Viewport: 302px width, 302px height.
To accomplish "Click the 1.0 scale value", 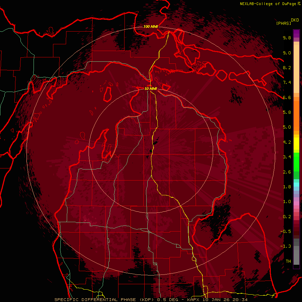I will [287, 202].
